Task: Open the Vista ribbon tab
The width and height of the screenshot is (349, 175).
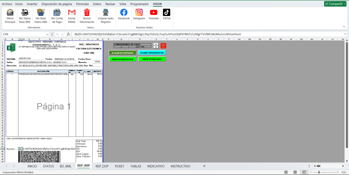Action: pos(123,4)
